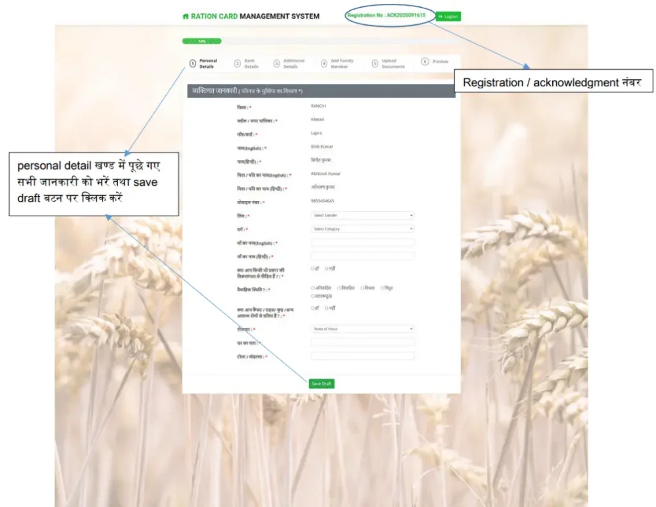The height and width of the screenshot is (507, 656).
Task: Choose नहीं for the disability question
Action: 327,268
